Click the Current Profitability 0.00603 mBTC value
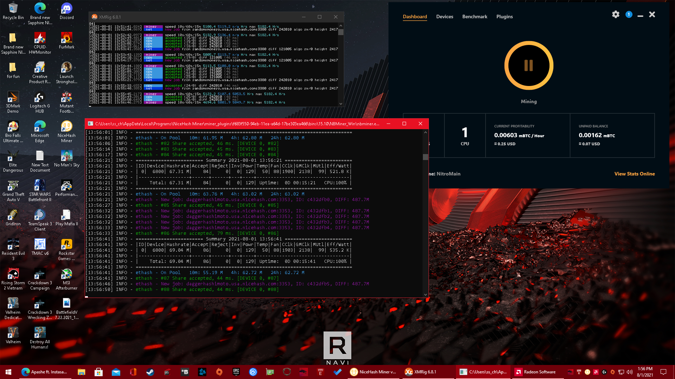This screenshot has height=379, width=675. (519, 135)
